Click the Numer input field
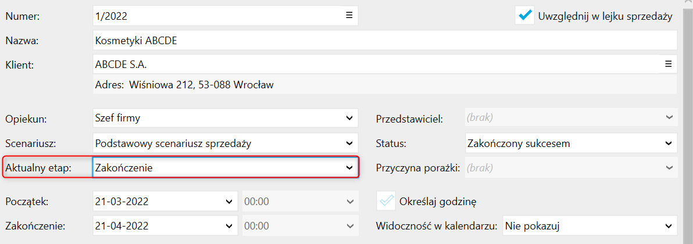693x244 pixels. pyautogui.click(x=215, y=16)
